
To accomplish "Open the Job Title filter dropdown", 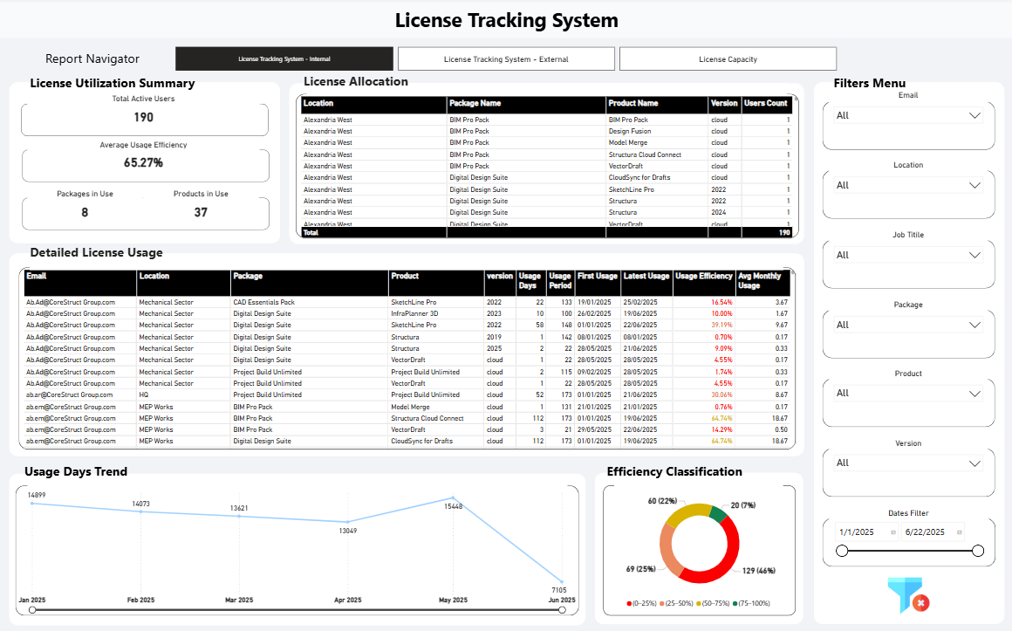I will tap(909, 255).
